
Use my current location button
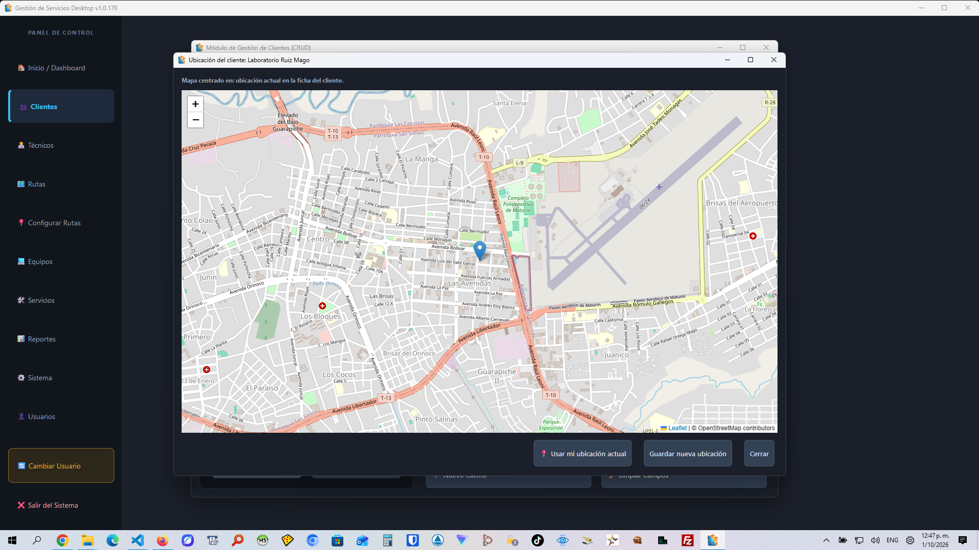(x=583, y=454)
